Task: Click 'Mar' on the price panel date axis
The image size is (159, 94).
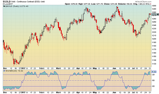Action: [x=58, y=68]
